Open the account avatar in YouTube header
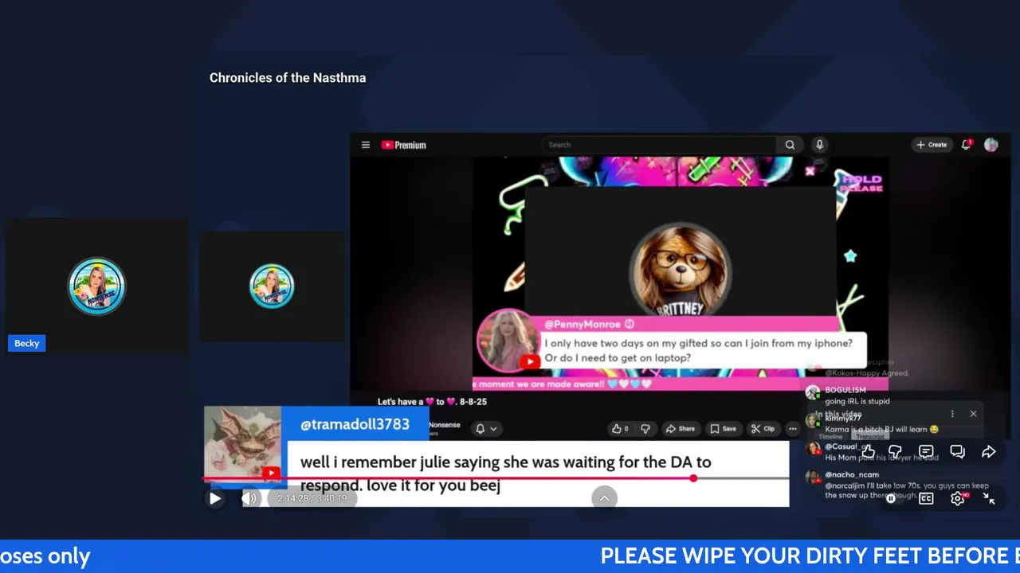This screenshot has height=573, width=1020. pyautogui.click(x=991, y=145)
